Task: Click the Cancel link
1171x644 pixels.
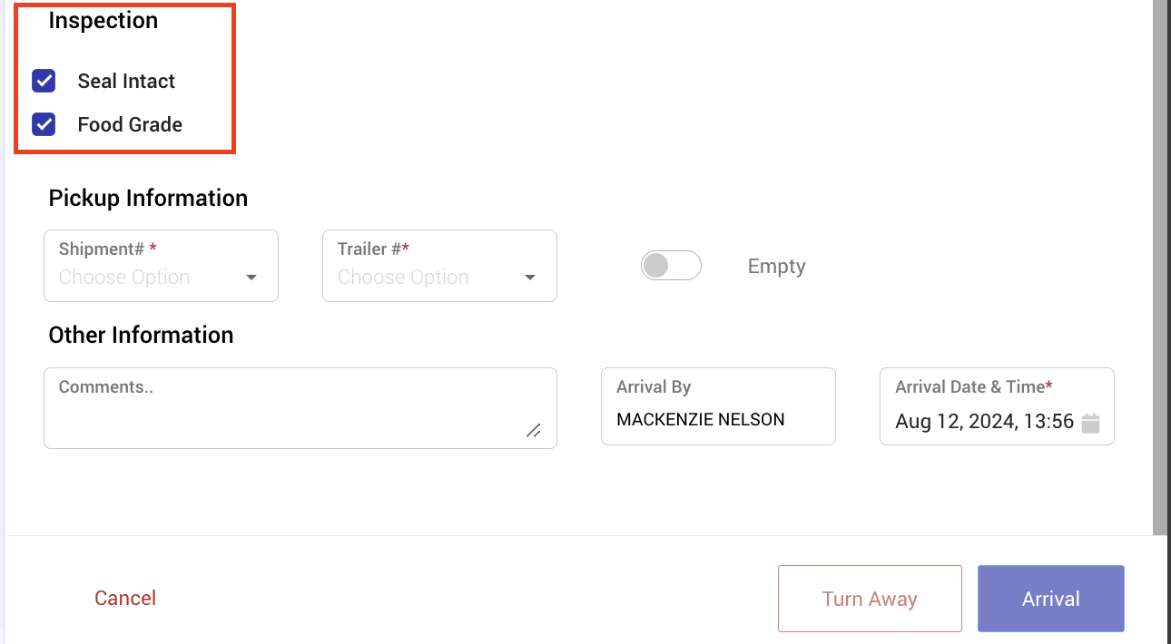Action: (x=125, y=598)
